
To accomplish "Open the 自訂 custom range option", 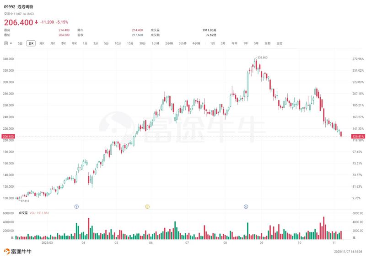I will 279,43.
